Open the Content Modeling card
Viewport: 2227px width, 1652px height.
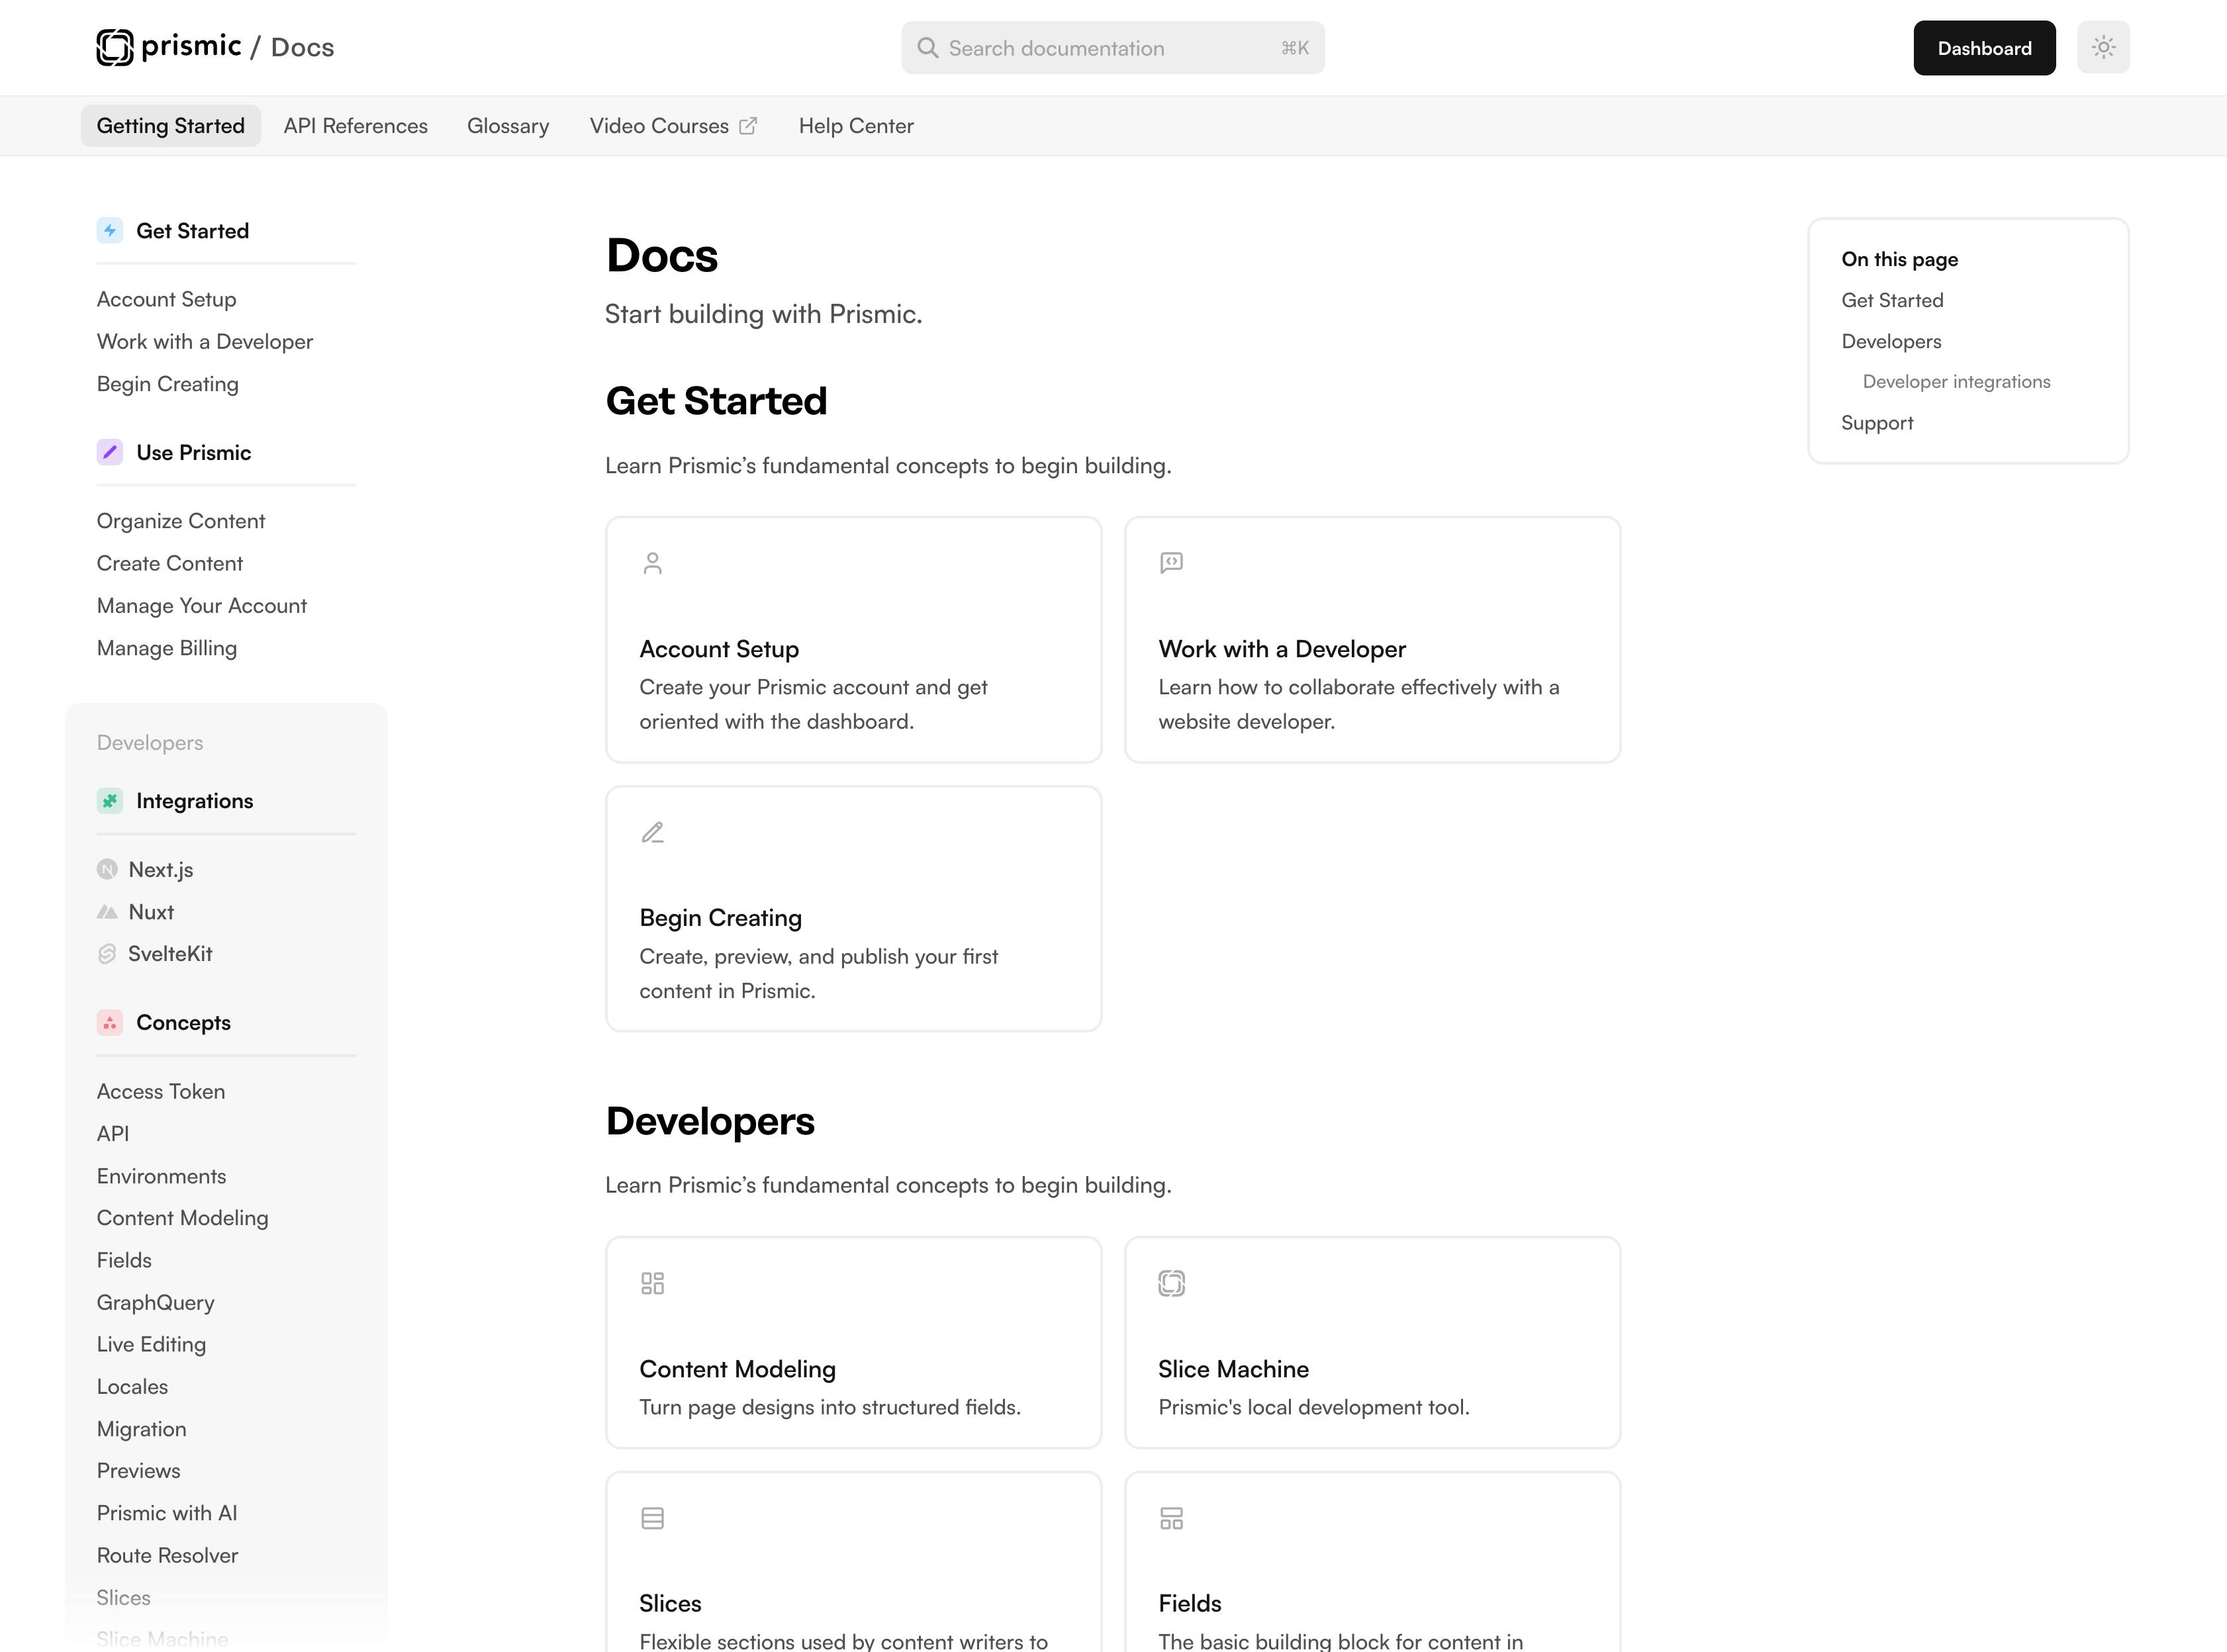tap(853, 1342)
